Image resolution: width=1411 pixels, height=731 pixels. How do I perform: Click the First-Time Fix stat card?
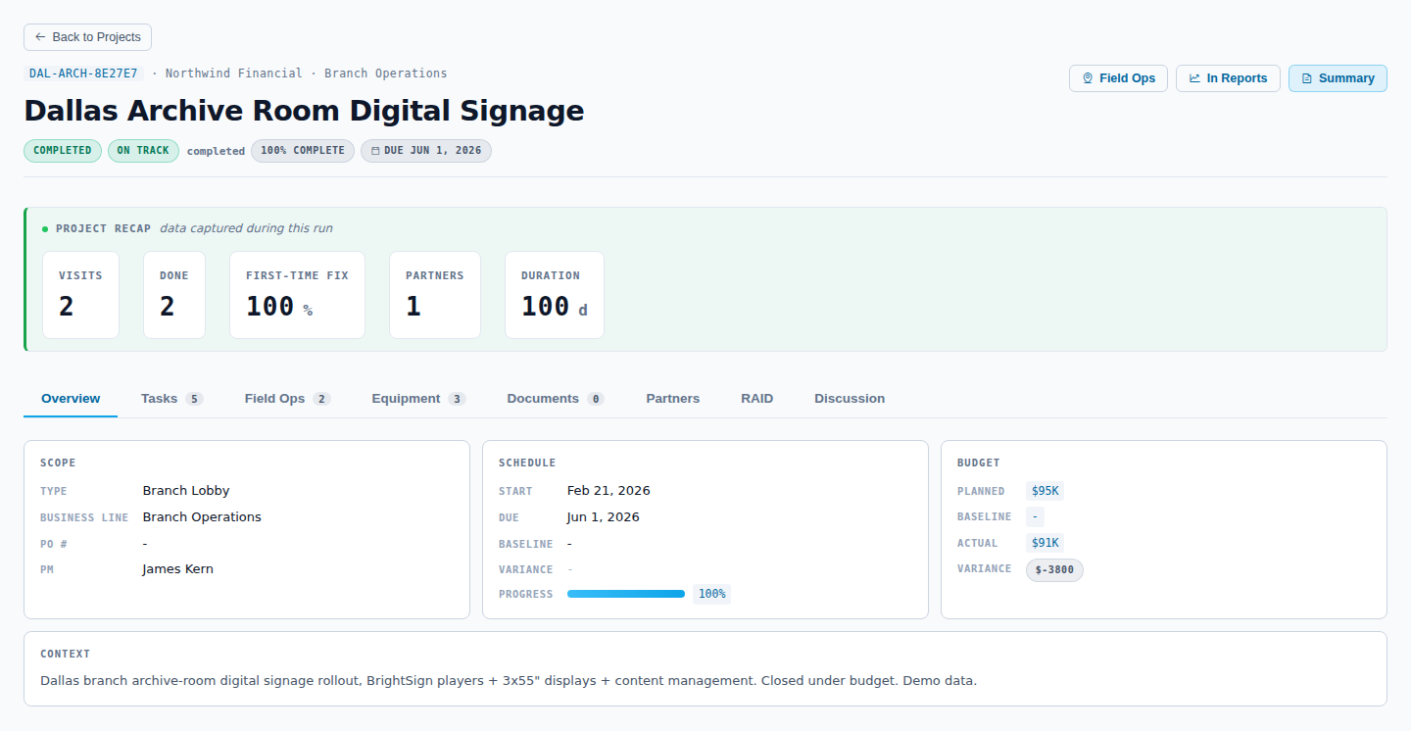pos(297,295)
